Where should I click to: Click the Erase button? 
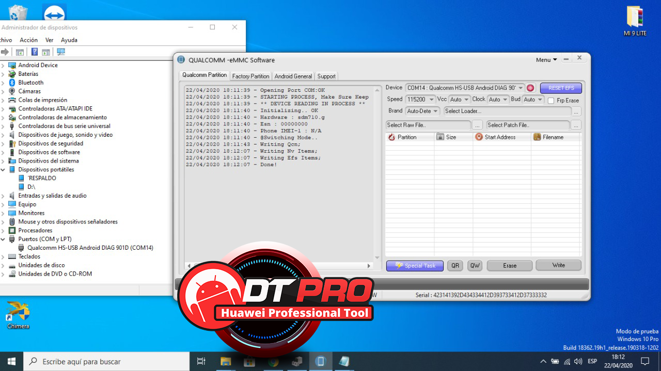point(510,266)
